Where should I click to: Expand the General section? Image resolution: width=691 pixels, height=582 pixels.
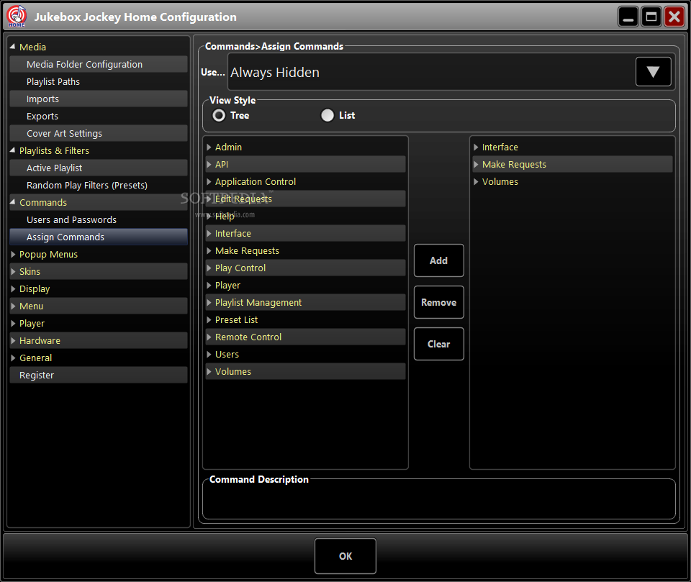coord(13,358)
